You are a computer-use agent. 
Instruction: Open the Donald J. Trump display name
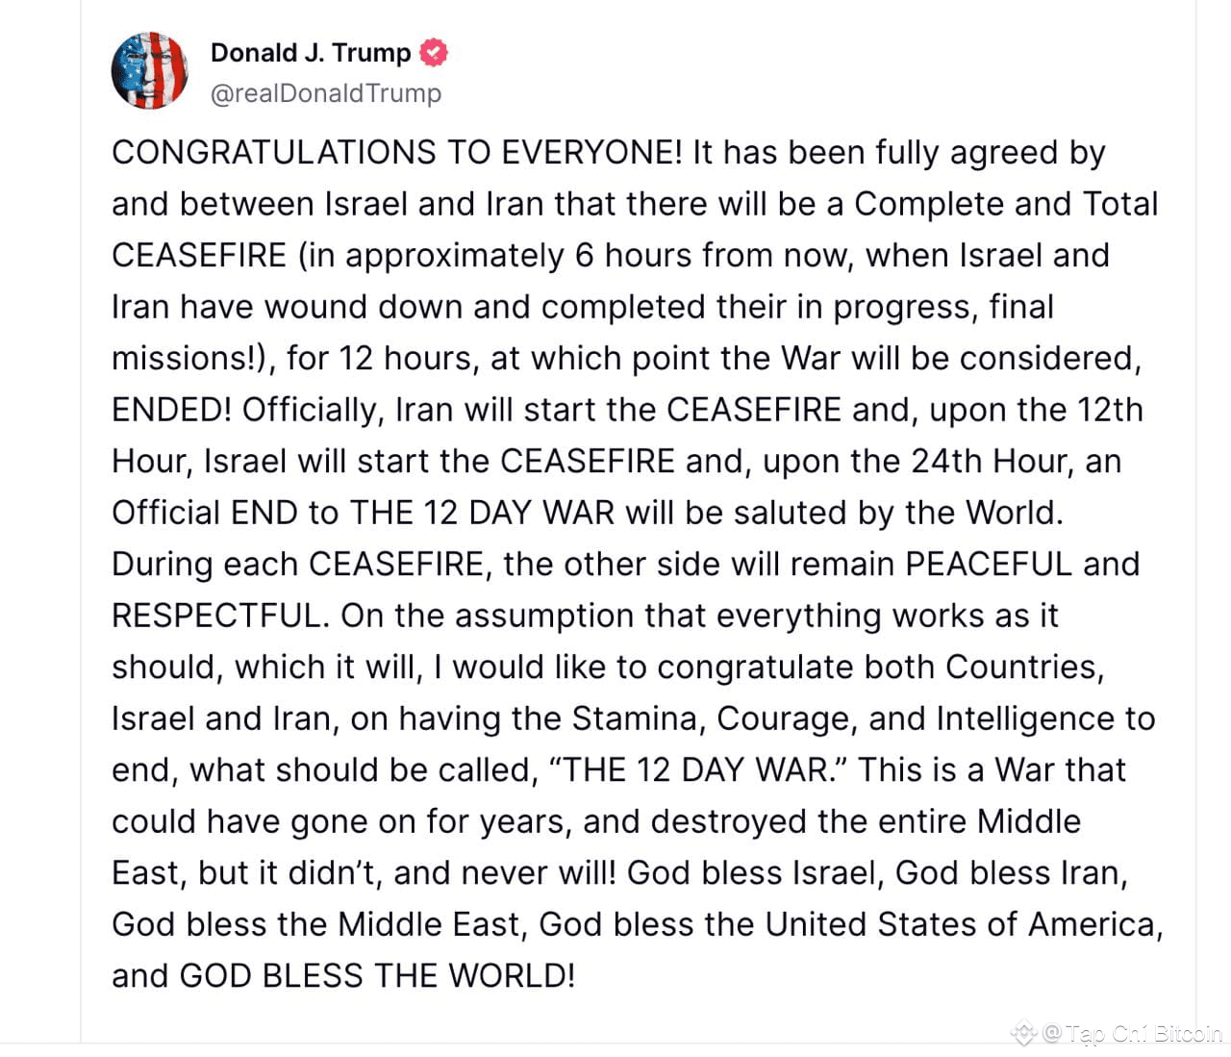(311, 52)
